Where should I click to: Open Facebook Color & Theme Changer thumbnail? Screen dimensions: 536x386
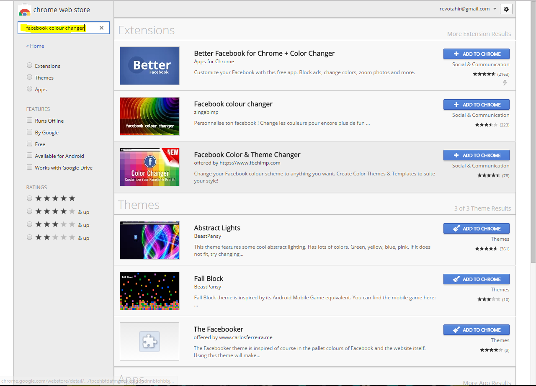point(149,167)
